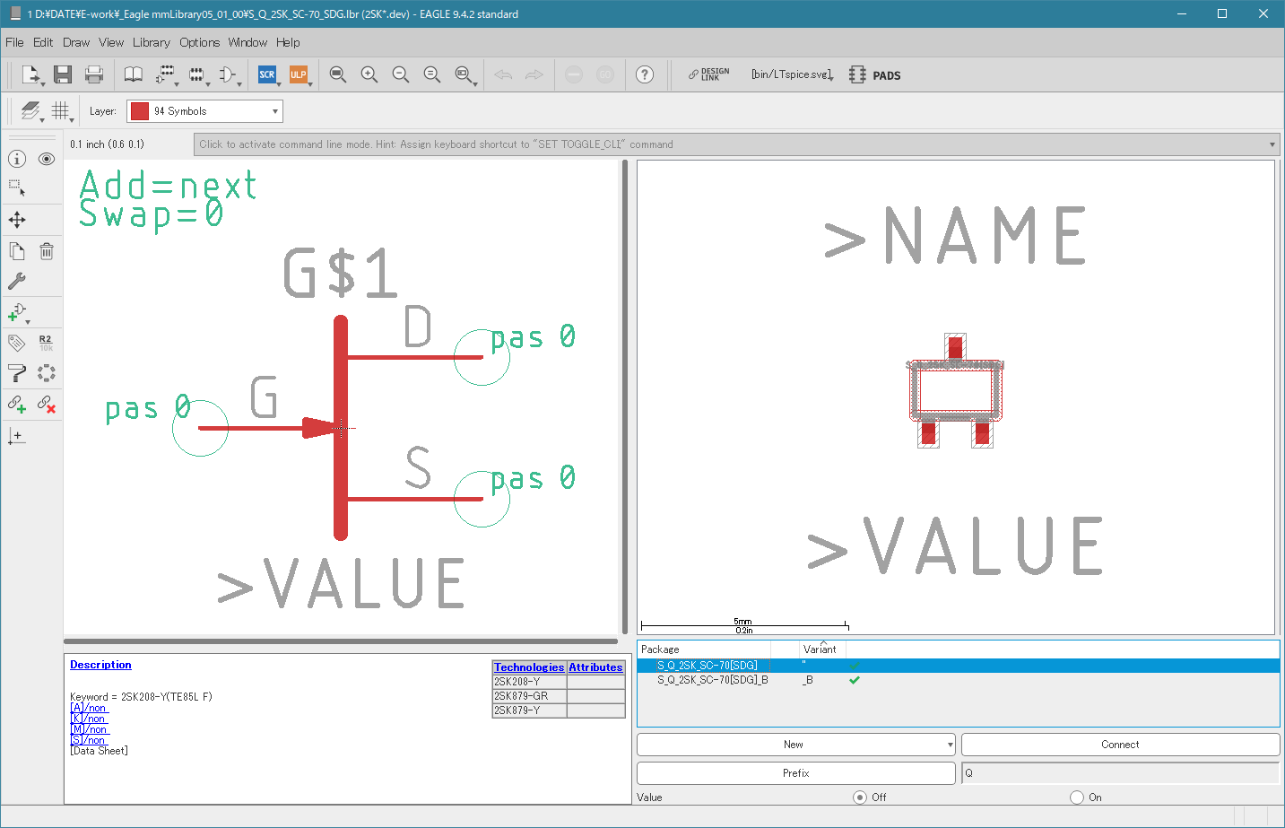Set Value radio button to Off
Screen dimensions: 1285x828
point(860,797)
